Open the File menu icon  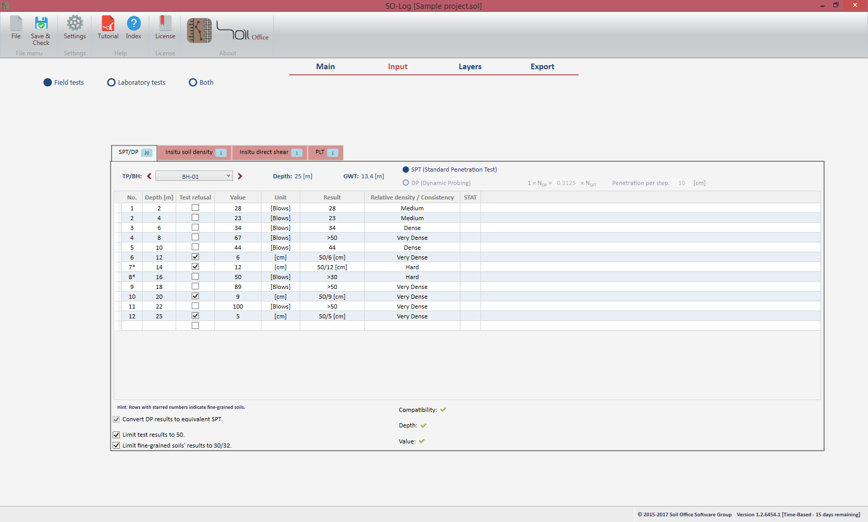[16, 24]
